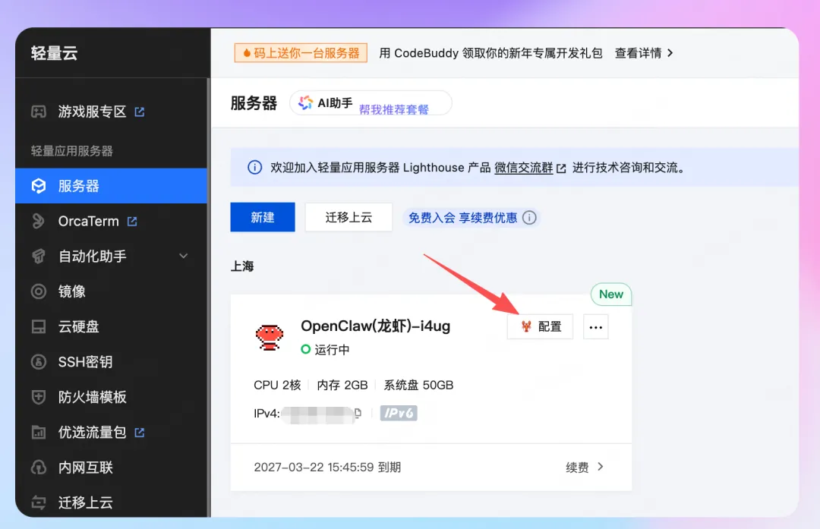Click the 系统盘 50GB text
Screen dimensions: 820x529
(x=418, y=385)
